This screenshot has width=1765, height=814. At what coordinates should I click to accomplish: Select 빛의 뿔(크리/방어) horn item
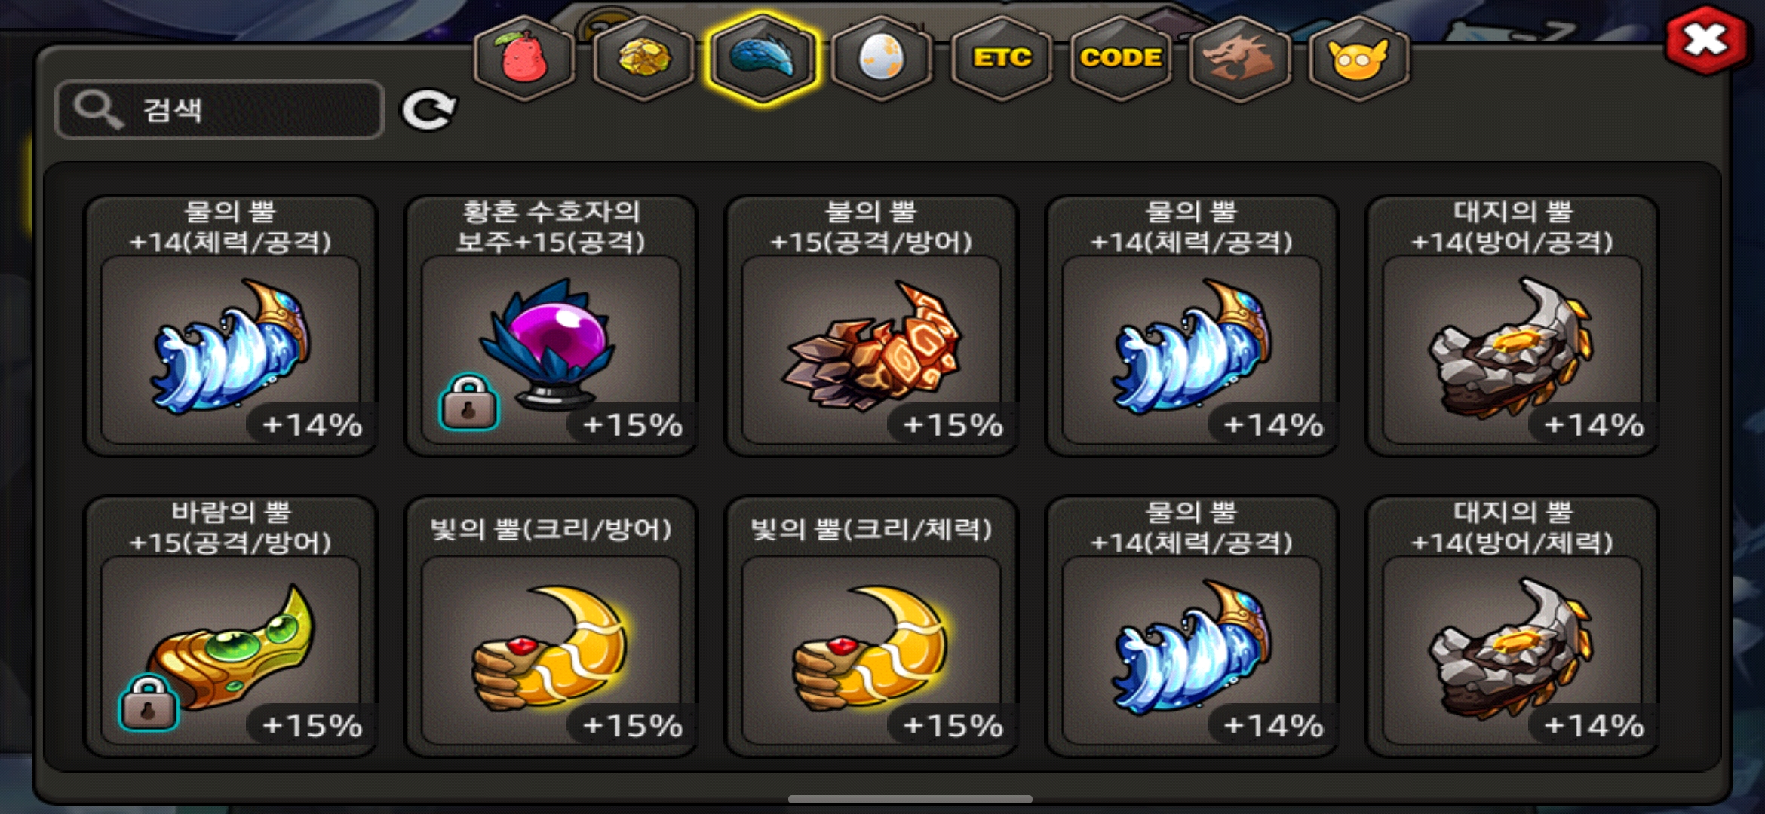coord(551,626)
